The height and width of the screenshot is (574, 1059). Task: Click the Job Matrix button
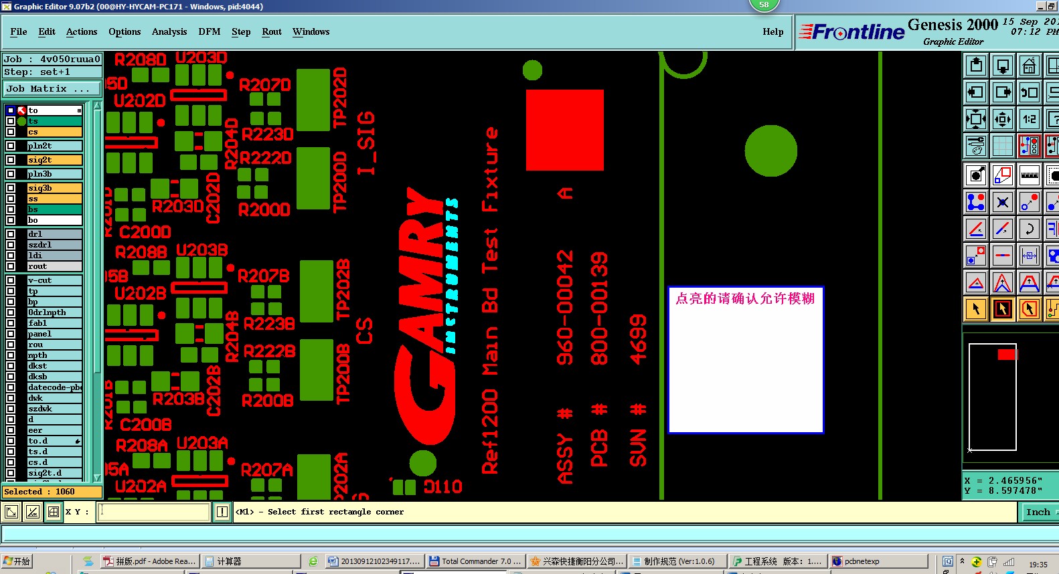tap(52, 88)
